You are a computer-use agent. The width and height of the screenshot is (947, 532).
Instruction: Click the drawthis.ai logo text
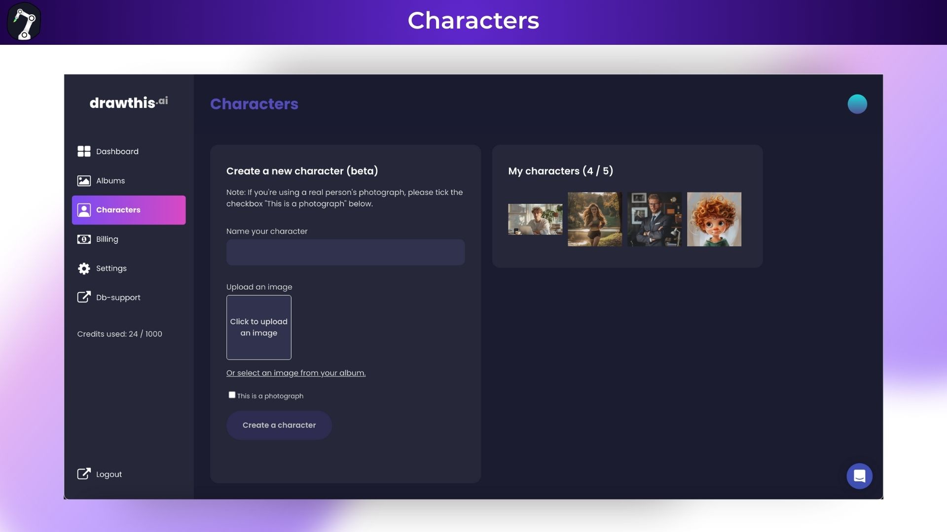[129, 102]
